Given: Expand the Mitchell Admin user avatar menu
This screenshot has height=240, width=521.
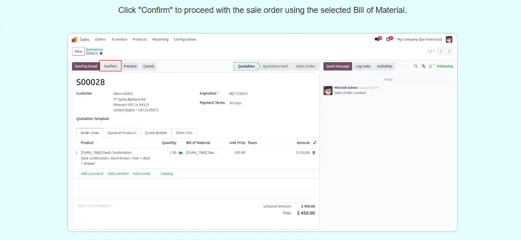Looking at the screenshot, I should [x=449, y=40].
